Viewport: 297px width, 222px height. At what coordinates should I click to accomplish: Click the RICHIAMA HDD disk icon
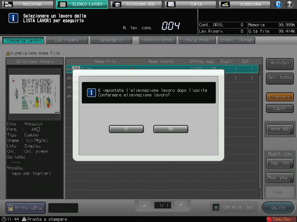click(x=117, y=5)
